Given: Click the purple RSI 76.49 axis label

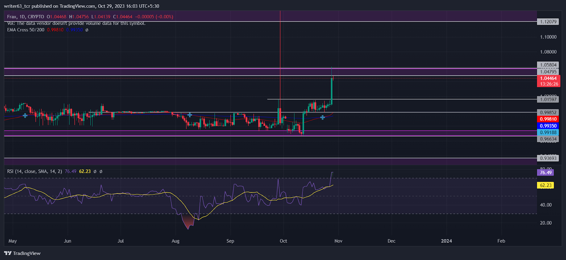Looking at the screenshot, I should tap(545, 173).
